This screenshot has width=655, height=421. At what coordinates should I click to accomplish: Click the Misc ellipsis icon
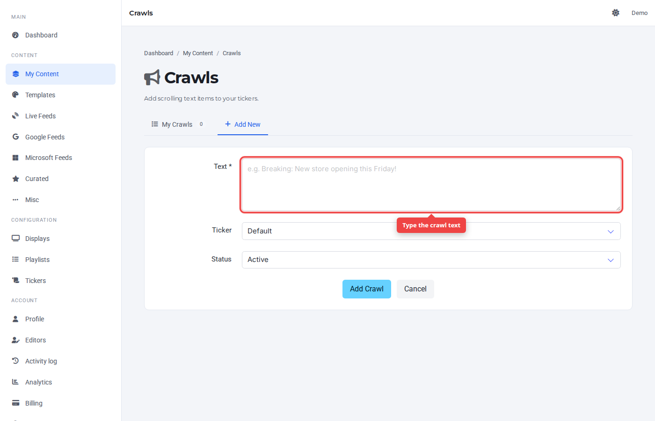[x=15, y=200]
